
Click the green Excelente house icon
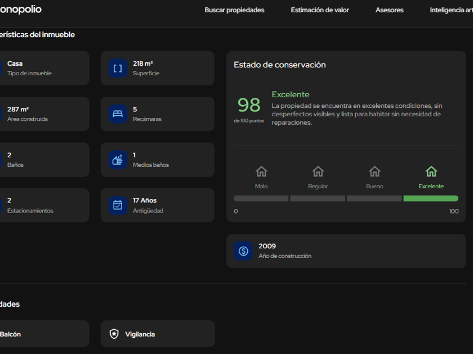431,171
